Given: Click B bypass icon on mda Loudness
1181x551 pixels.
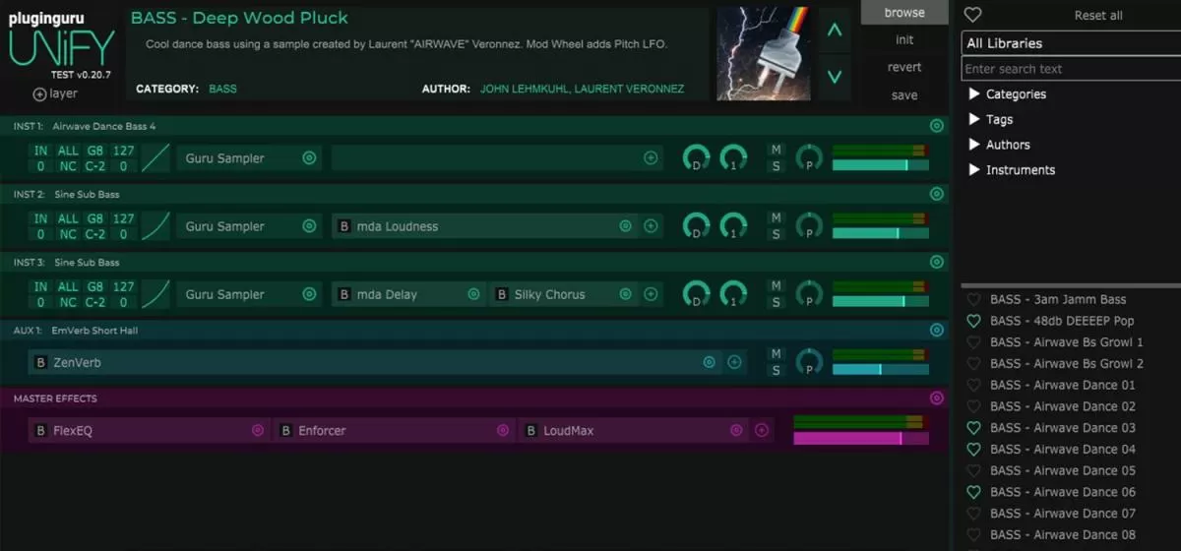Looking at the screenshot, I should pyautogui.click(x=344, y=226).
